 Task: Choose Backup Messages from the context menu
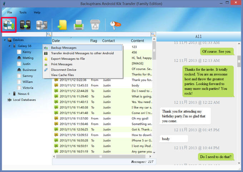[x=83, y=48]
